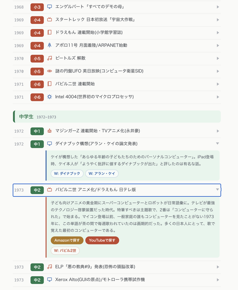Expand the 謎の円盤UFO row arrow
The height and width of the screenshot is (290, 238).
(x=218, y=71)
